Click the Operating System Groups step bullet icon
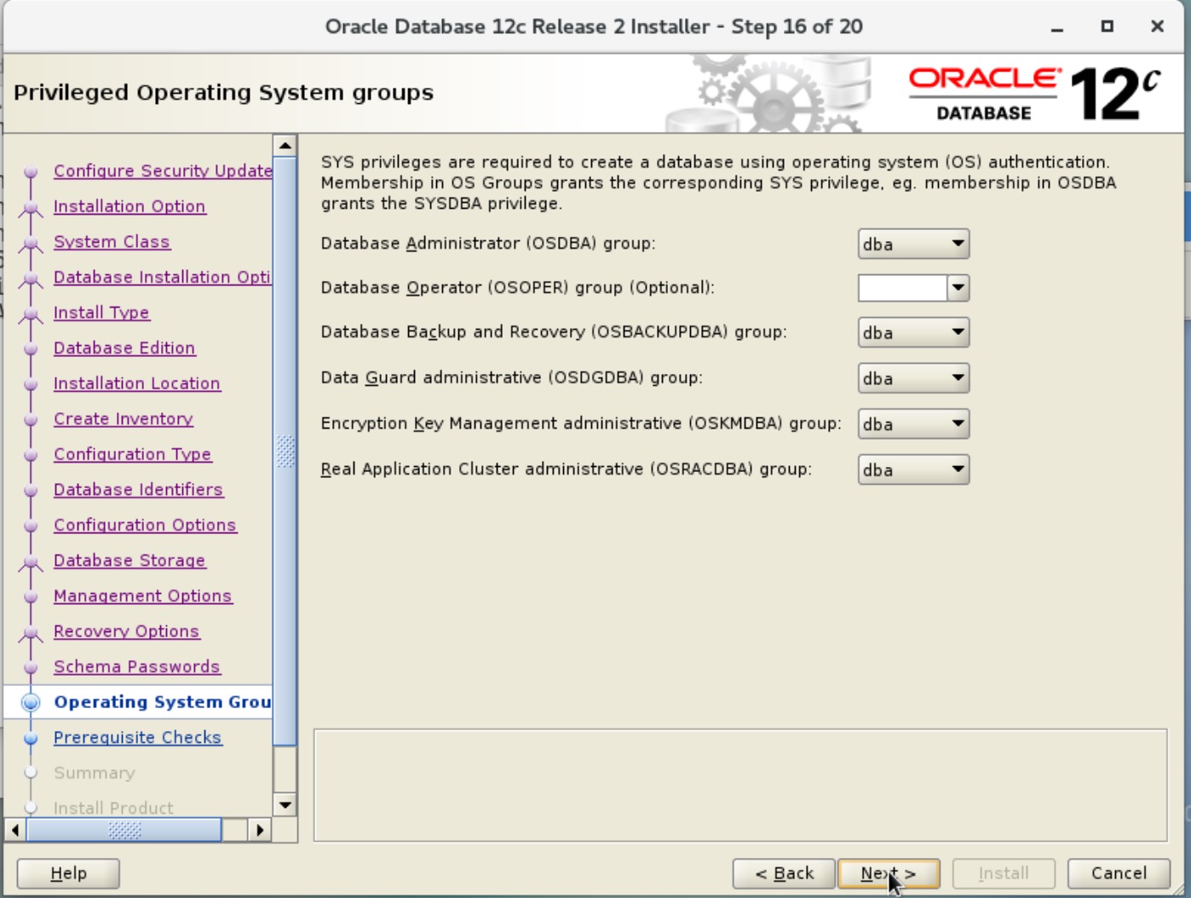The image size is (1191, 898). [x=31, y=703]
